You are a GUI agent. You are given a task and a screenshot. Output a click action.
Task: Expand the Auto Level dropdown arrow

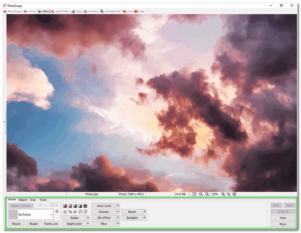[x=118, y=206]
